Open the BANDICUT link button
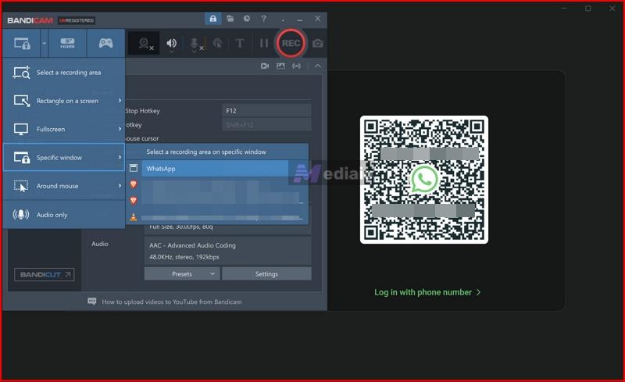 (x=45, y=274)
